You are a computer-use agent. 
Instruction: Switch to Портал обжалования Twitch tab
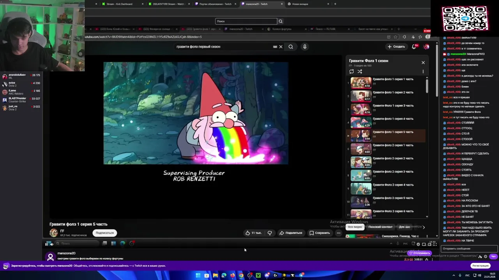(215, 4)
